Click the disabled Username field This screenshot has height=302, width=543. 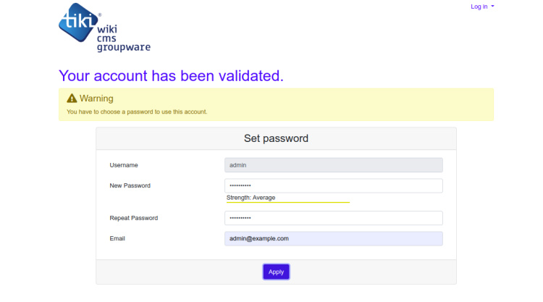pos(334,165)
